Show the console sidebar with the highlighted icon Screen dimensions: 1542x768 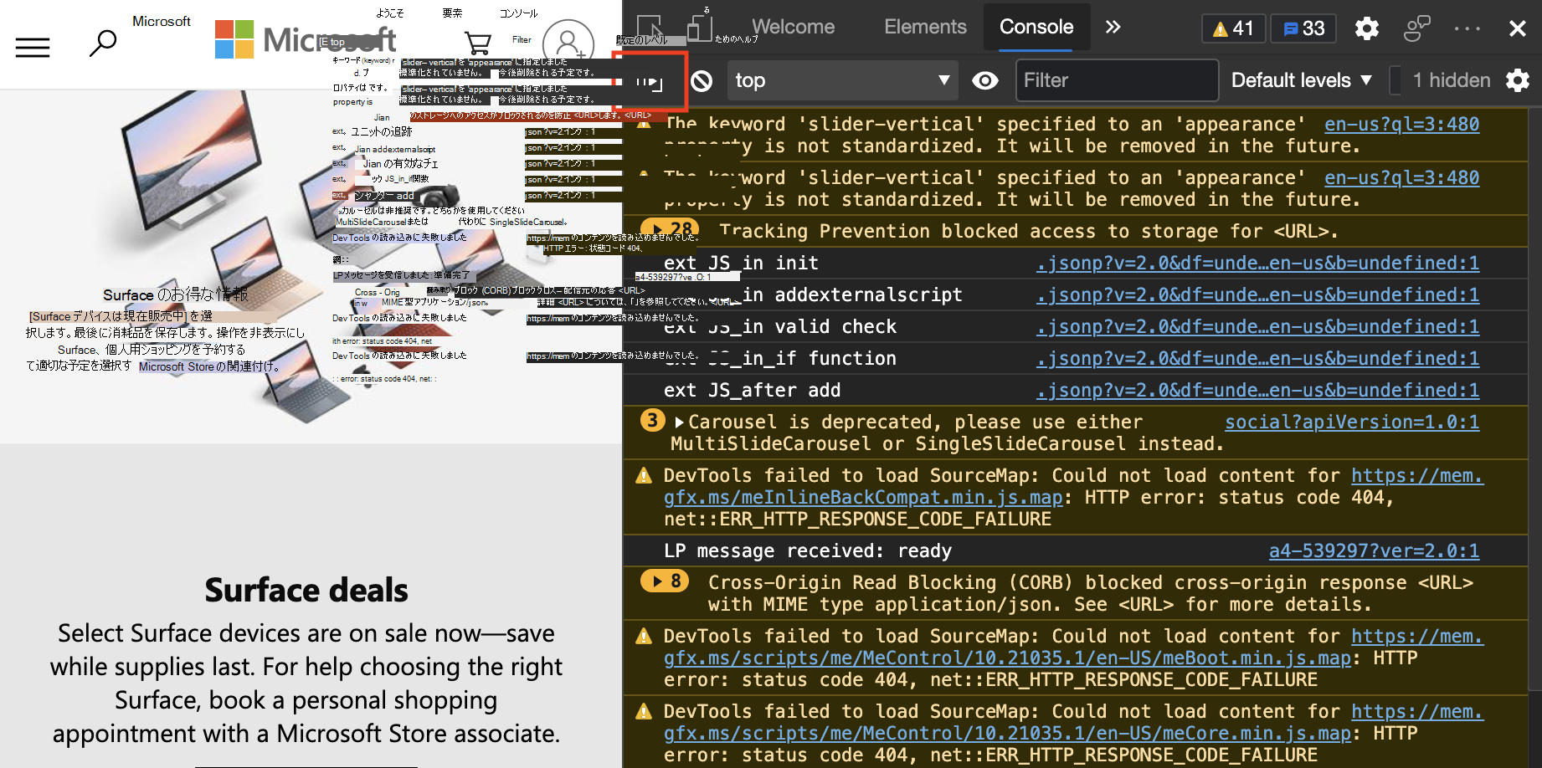click(x=650, y=81)
